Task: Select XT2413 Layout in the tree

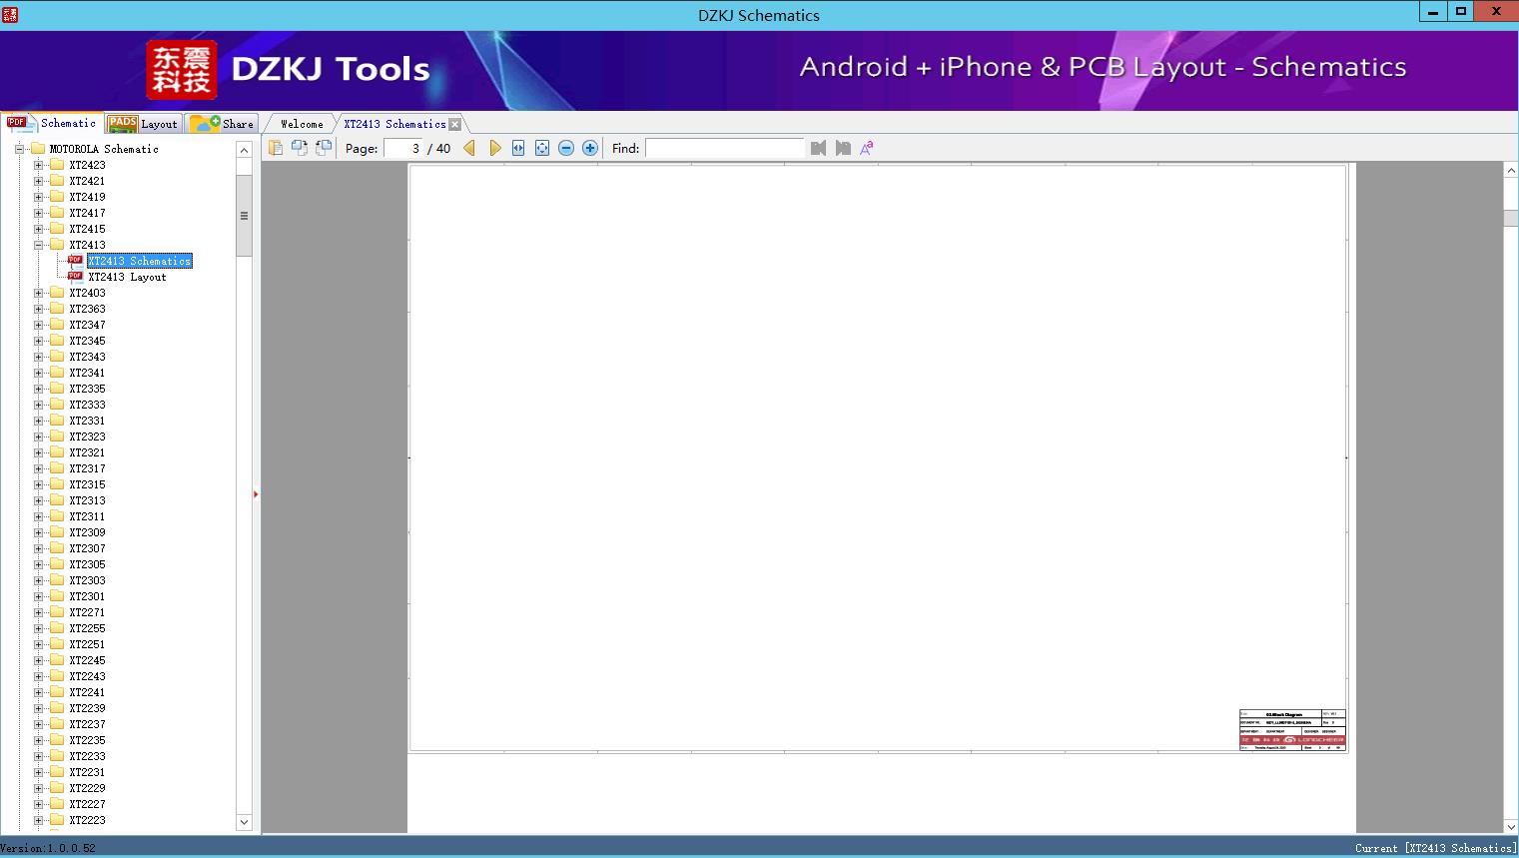Action: pos(127,277)
